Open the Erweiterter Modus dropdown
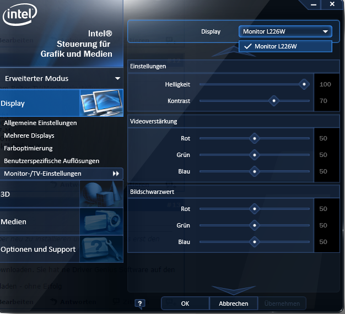The width and height of the screenshot is (345, 314). [x=61, y=78]
